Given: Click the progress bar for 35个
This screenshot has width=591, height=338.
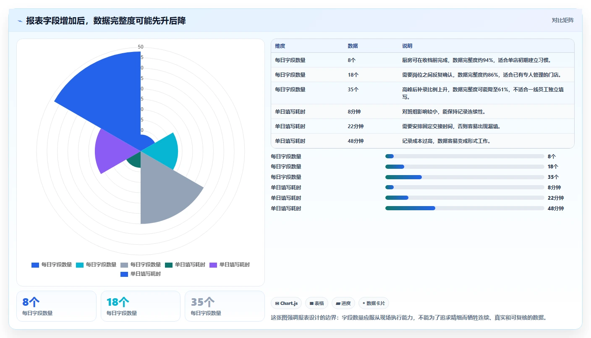Looking at the screenshot, I should 465,177.
